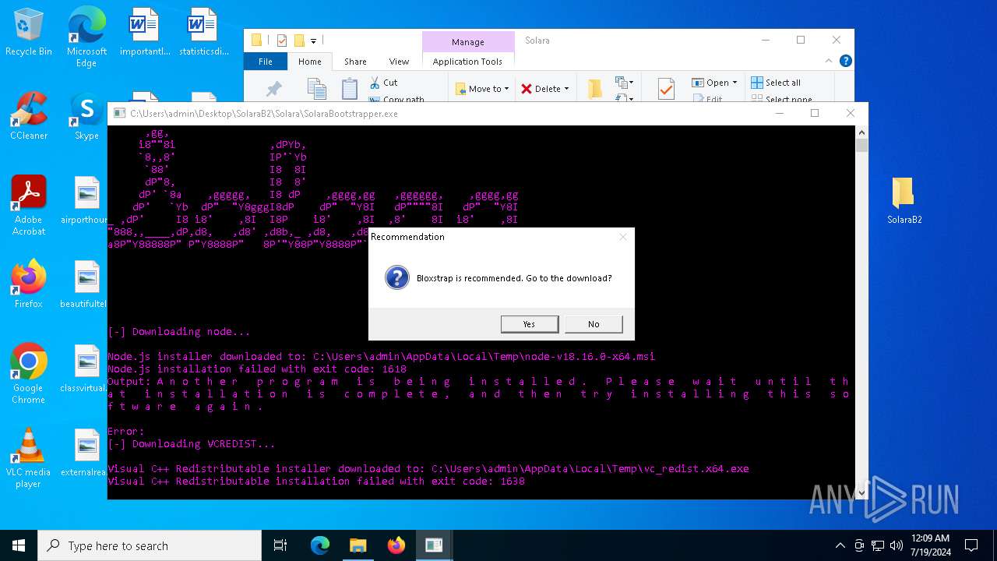Expand the Delete dropdown arrow
The image size is (997, 561).
[x=566, y=89]
